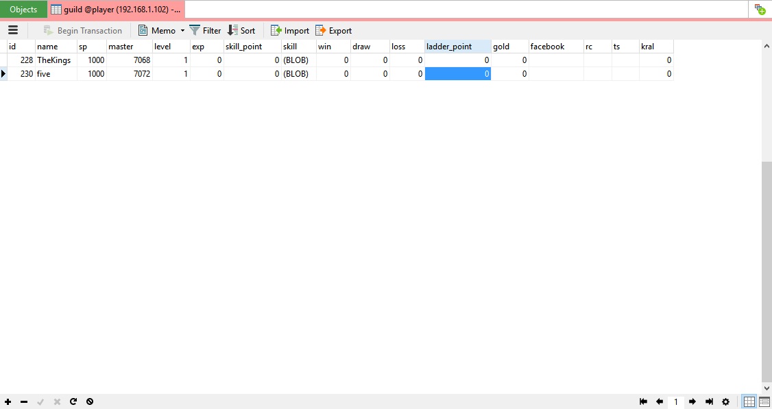The height and width of the screenshot is (409, 772).
Task: Go to the previous page arrow
Action: [x=660, y=401]
